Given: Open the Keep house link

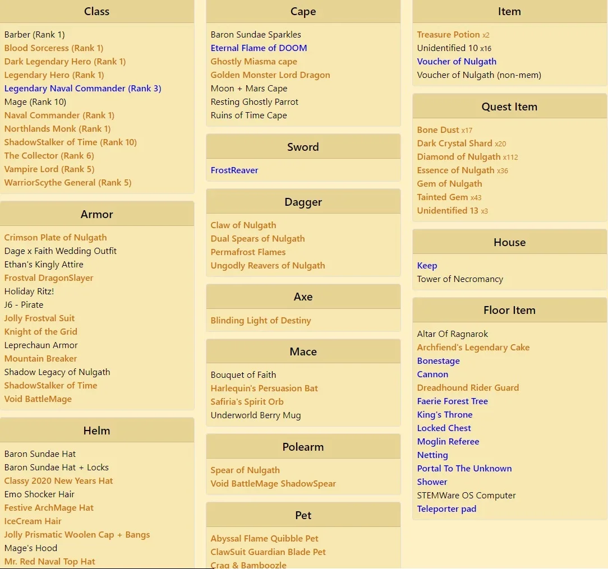Looking at the screenshot, I should [427, 266].
